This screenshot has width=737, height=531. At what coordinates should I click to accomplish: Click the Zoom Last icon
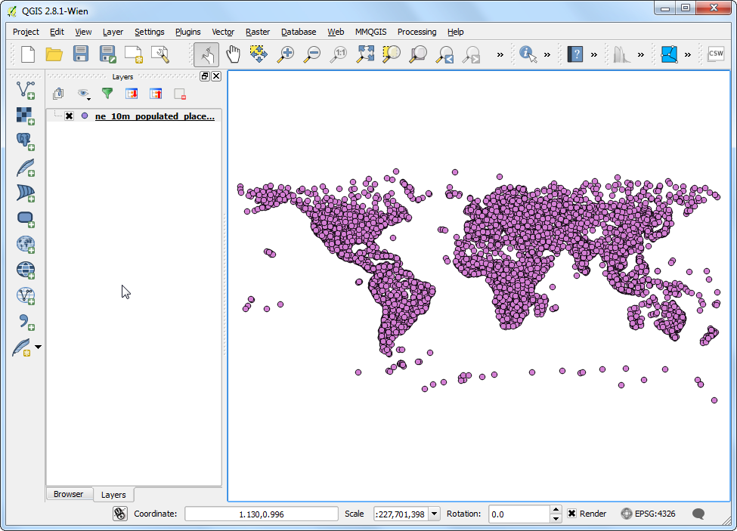444,54
